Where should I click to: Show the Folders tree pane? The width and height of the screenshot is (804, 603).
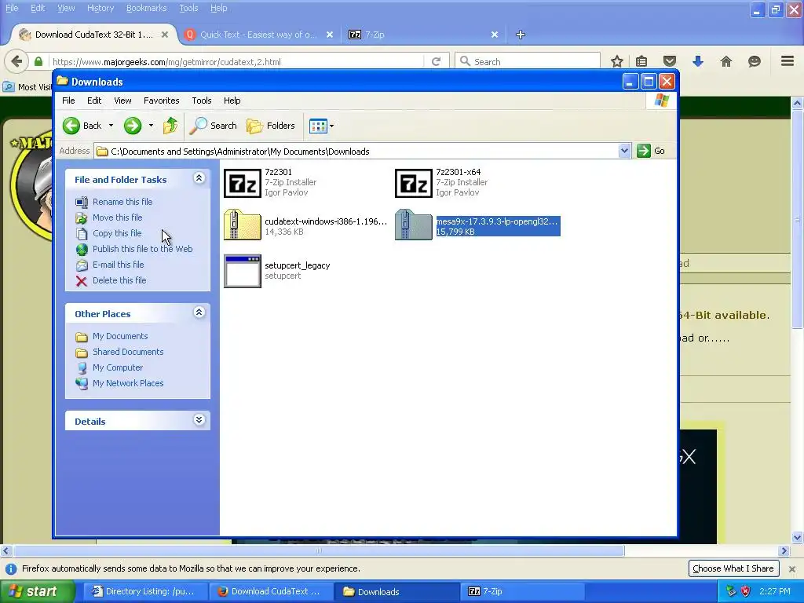pos(271,126)
